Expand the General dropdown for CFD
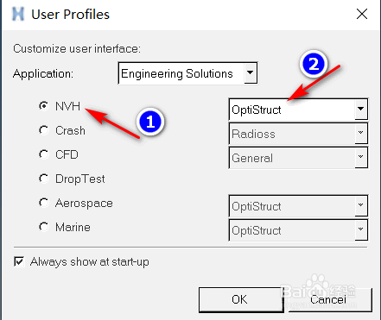The image size is (381, 320). pos(361,158)
